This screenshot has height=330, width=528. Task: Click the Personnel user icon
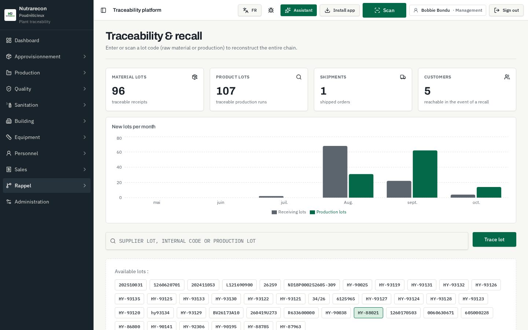tap(9, 153)
